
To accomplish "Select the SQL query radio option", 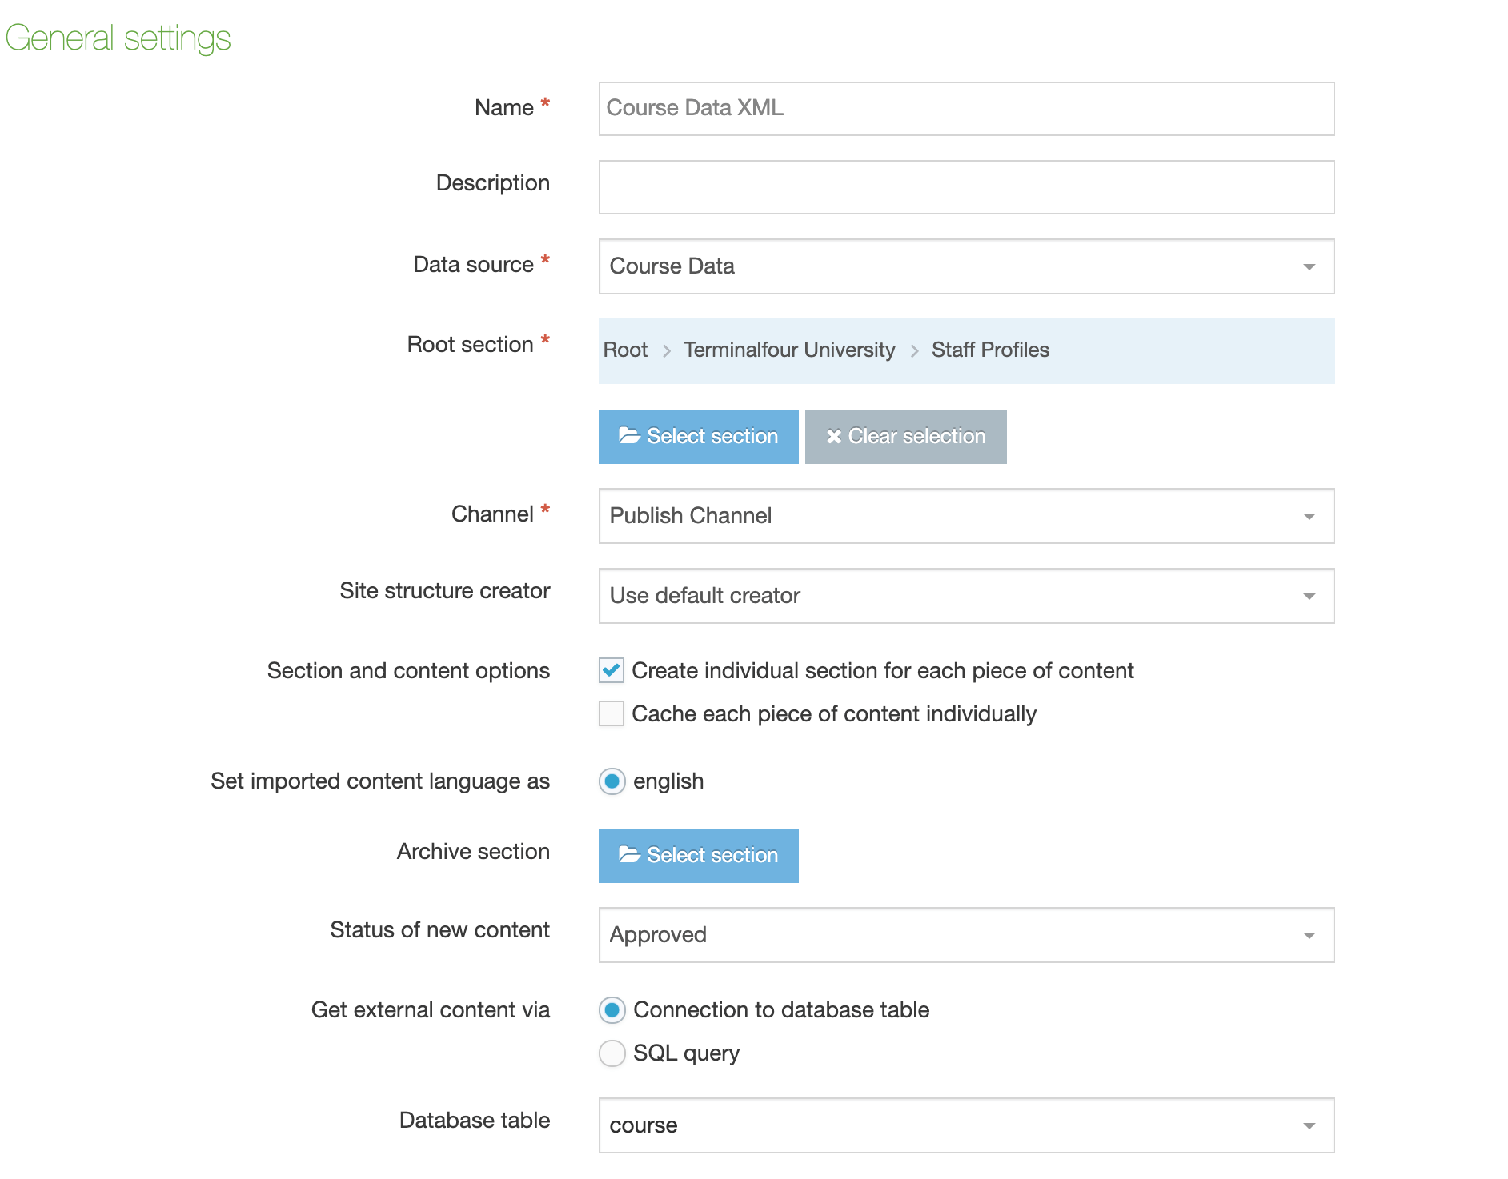I will pyautogui.click(x=612, y=1053).
